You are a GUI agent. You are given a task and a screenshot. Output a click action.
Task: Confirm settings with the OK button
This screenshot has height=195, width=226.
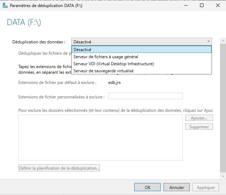147,187
